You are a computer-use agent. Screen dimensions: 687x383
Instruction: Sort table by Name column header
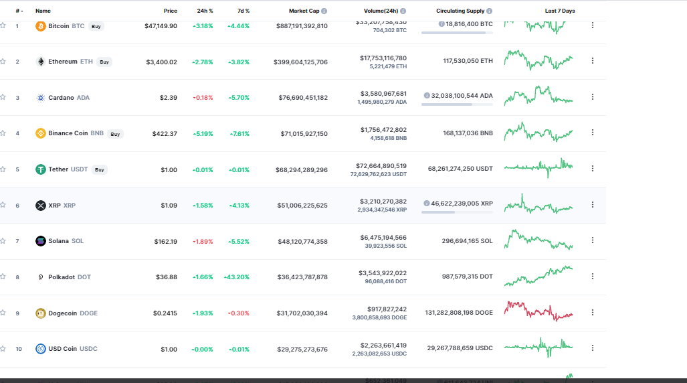43,11
